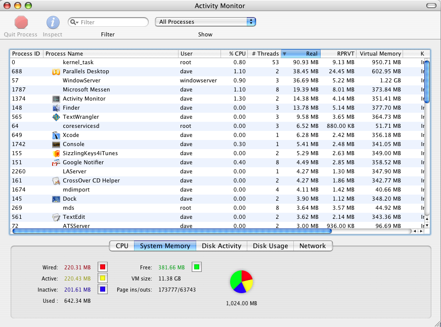Viewport: 441px width, 327px height.
Task: Select the Google Notifier process icon
Action: pos(56,163)
